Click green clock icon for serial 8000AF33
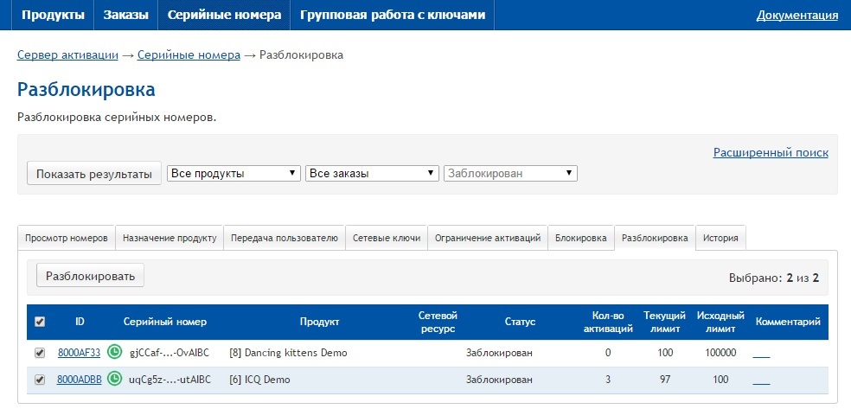The width and height of the screenshot is (851, 409). pos(114,353)
